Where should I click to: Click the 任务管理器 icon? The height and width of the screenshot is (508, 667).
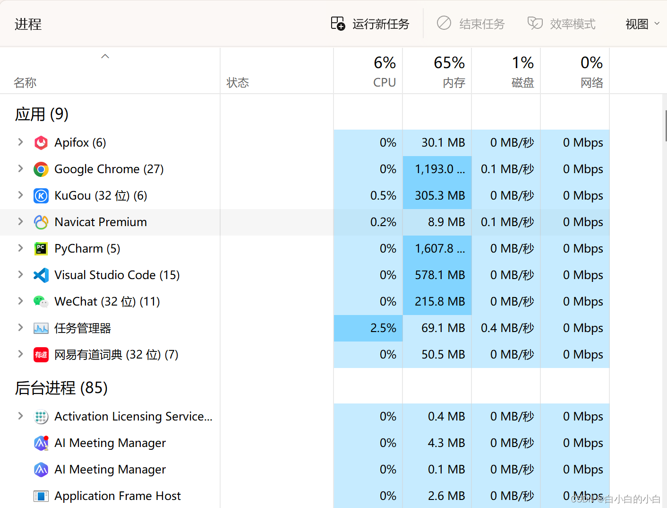(x=41, y=328)
